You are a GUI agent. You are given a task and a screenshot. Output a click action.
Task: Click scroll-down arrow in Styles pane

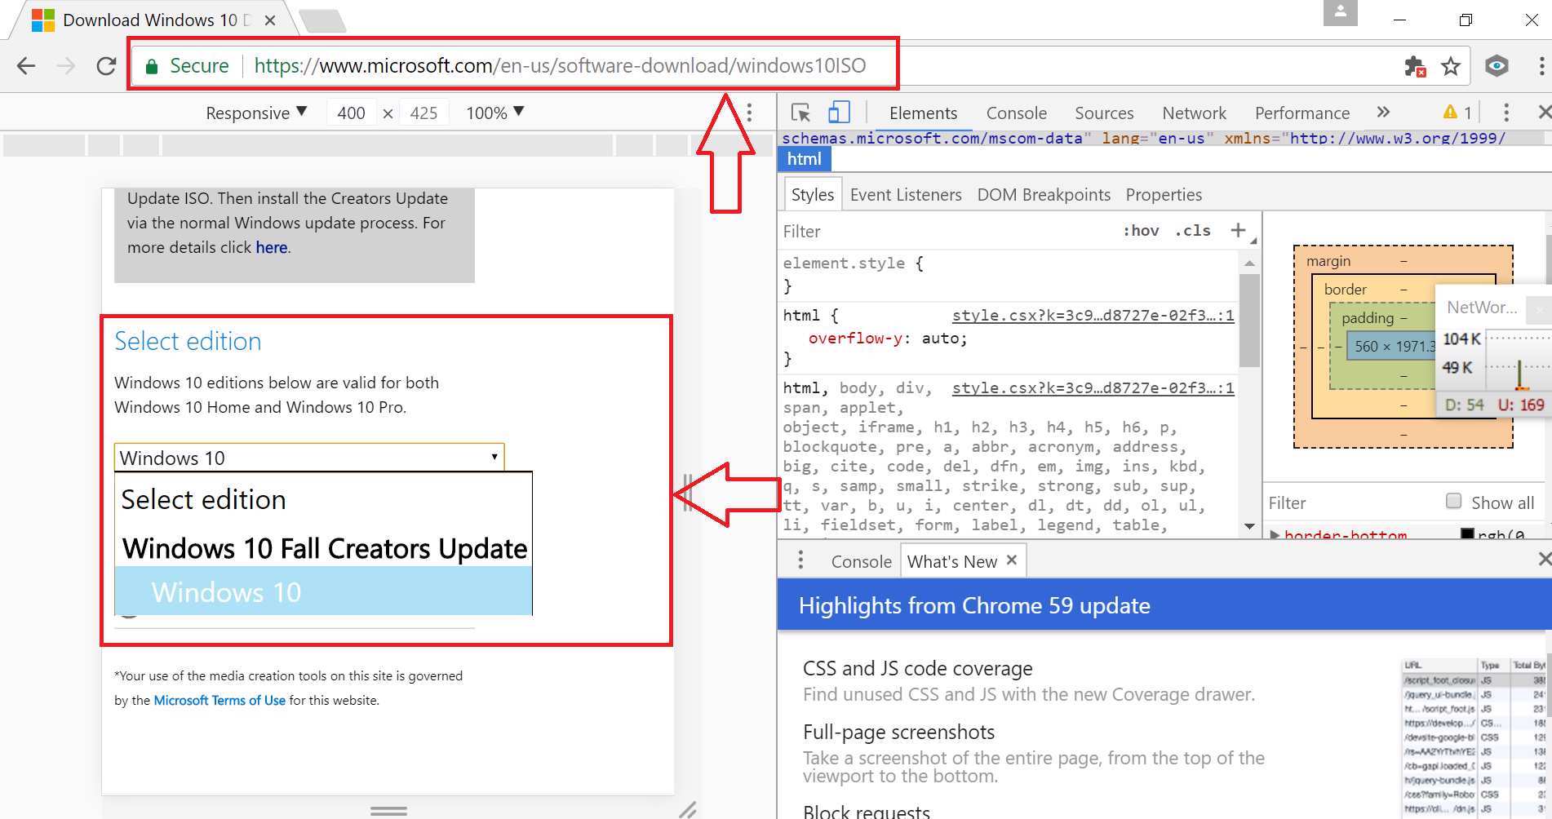[x=1249, y=526]
